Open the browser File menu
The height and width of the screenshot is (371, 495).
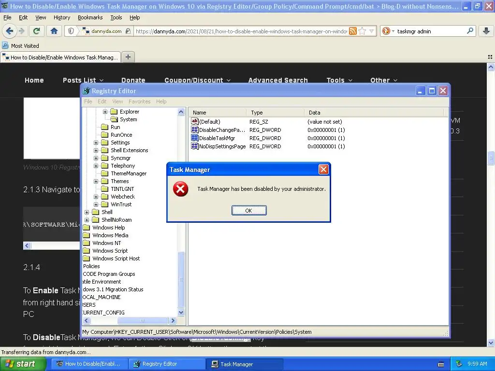7,17
